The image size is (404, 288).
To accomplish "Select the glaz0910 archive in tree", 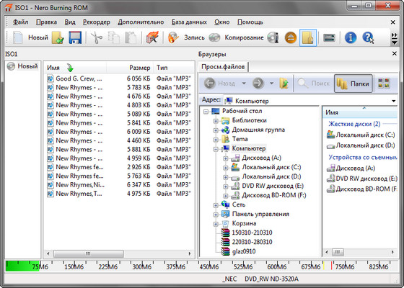I will 244,251.
